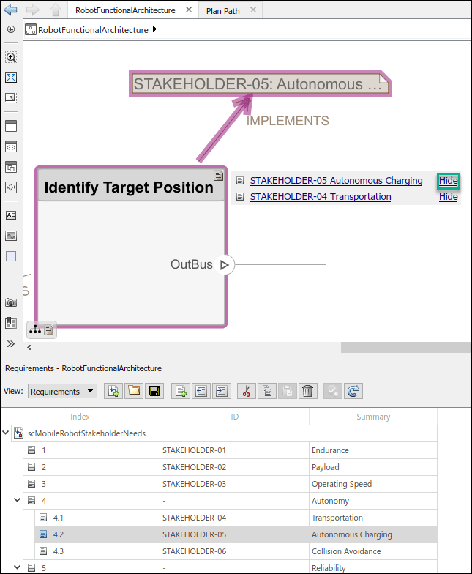
Task: Click the Delete trash can icon
Action: click(308, 391)
